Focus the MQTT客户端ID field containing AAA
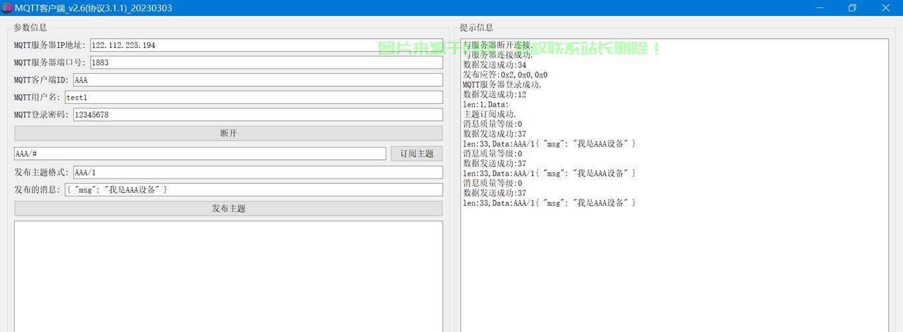The image size is (903, 332). 257,80
